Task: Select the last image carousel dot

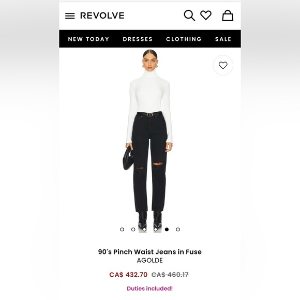Action: [178, 230]
